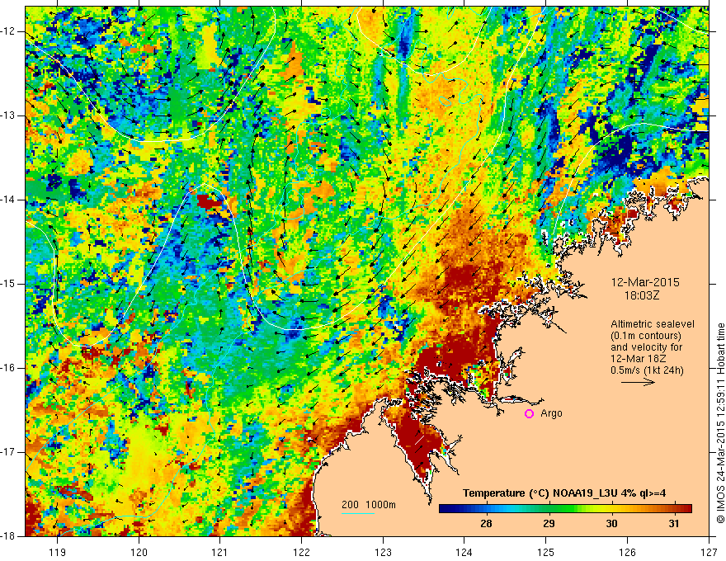Viewport: 726px width, 561px height.
Task: Click longitude label 125 on x-axis
Action: click(x=546, y=552)
